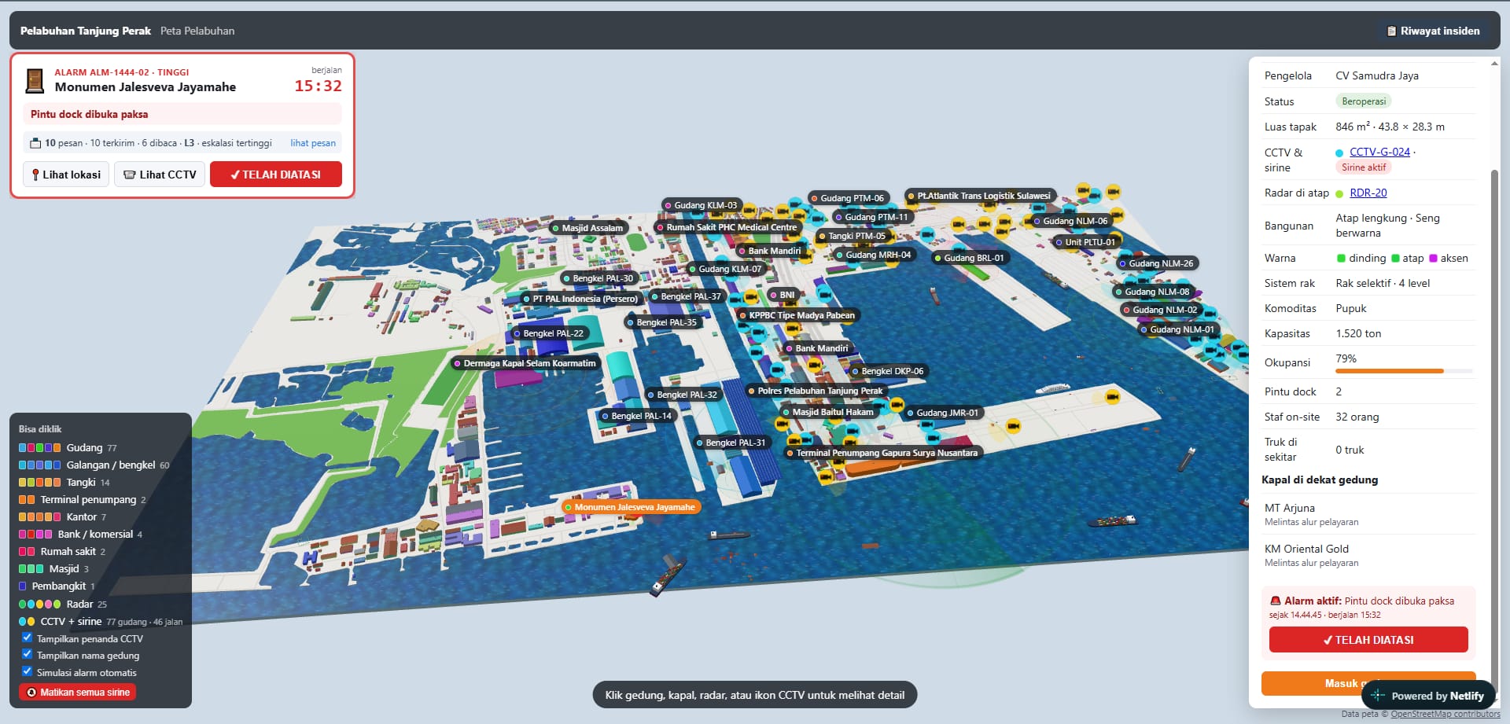The image size is (1510, 724).
Task: Click the Netlify logo icon in the badge
Action: coord(1378,696)
